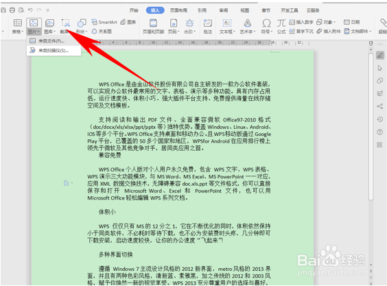The width and height of the screenshot is (387, 286).
Task: Toggle the 图片 dropdown label
Action: point(34,32)
